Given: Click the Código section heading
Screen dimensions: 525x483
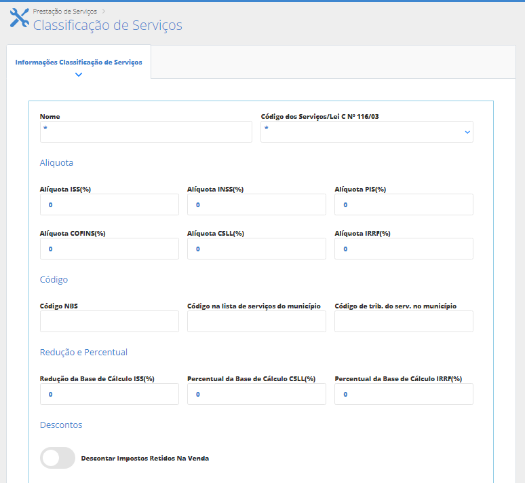Looking at the screenshot, I should [54, 280].
